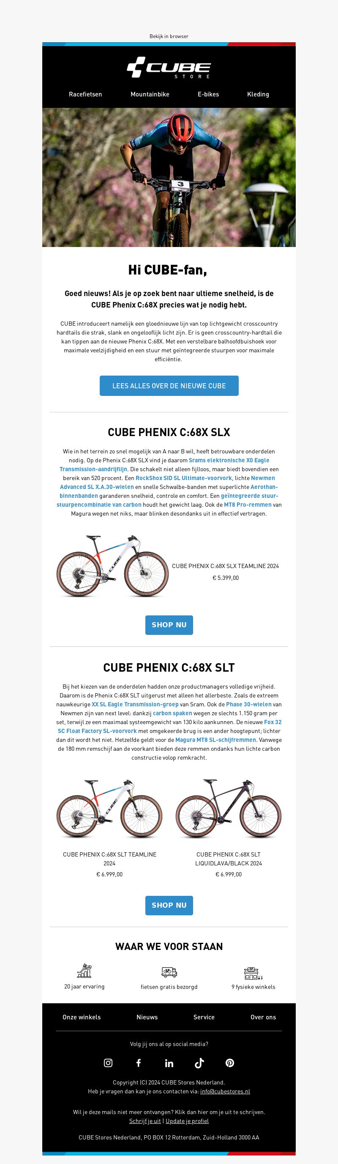This screenshot has width=338, height=1164.
Task: Click the CUBE Store logo
Action: (x=169, y=68)
